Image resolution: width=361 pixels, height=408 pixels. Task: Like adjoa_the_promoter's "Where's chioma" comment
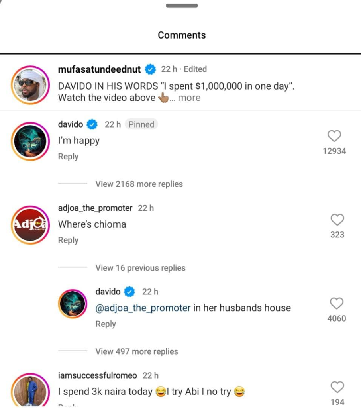point(337,220)
